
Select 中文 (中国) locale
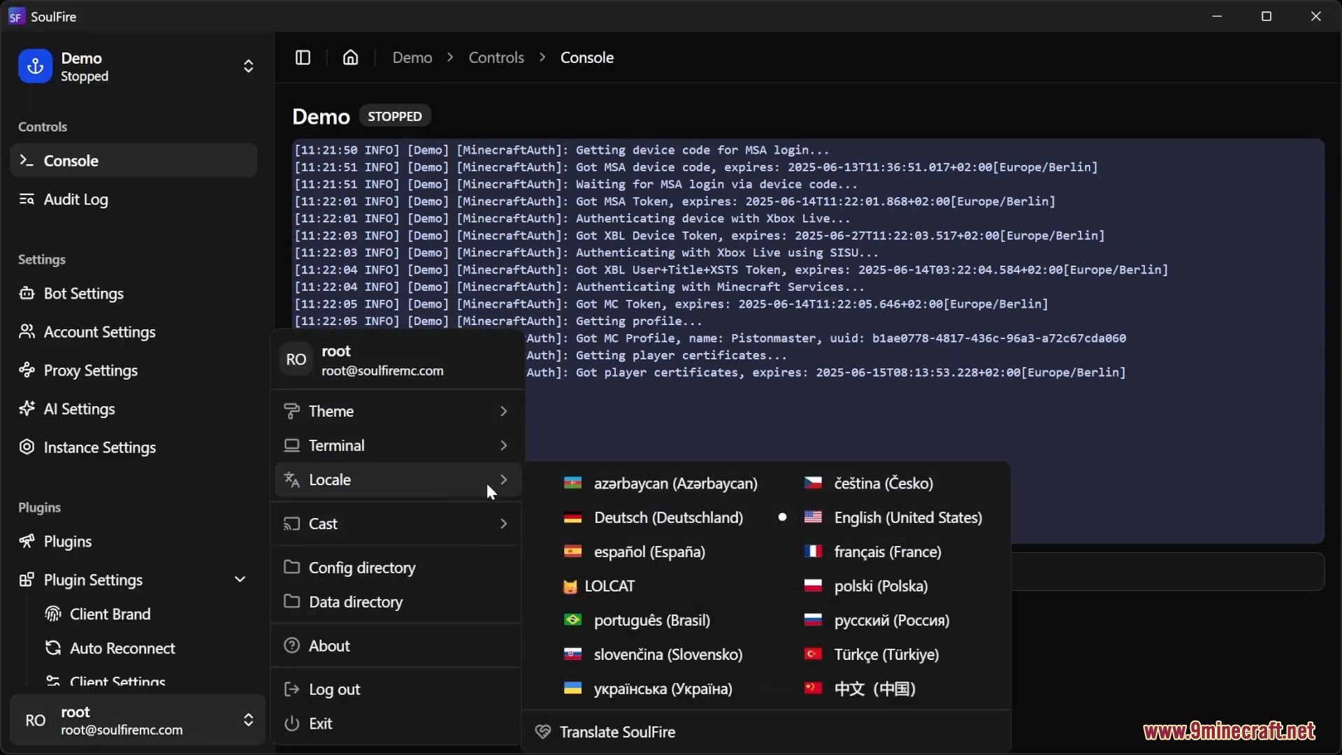pos(886,689)
